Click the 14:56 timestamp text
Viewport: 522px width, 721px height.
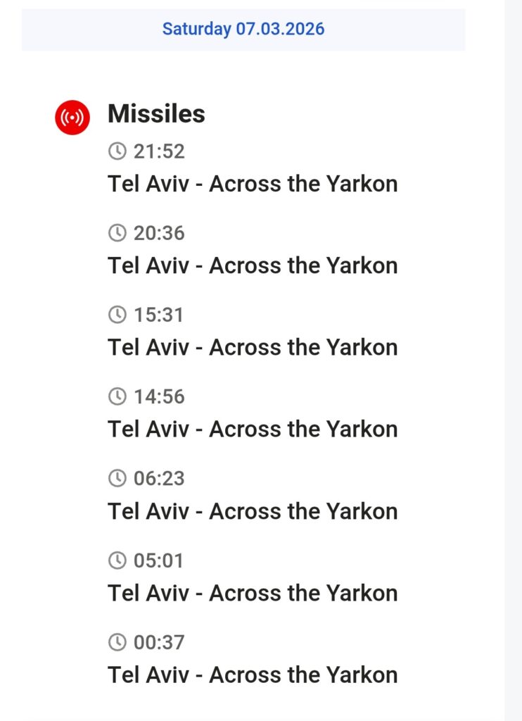(x=159, y=396)
